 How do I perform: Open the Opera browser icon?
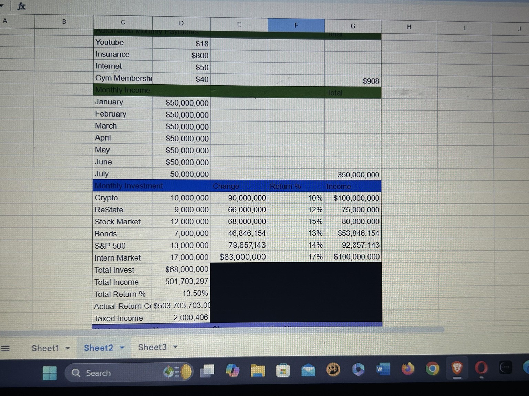click(x=481, y=368)
